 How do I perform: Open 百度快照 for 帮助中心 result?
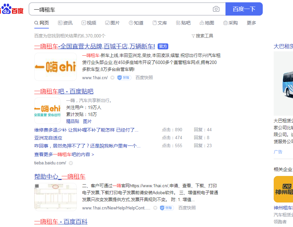click(x=187, y=208)
